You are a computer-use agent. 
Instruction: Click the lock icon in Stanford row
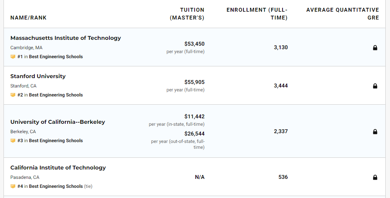pyautogui.click(x=375, y=86)
